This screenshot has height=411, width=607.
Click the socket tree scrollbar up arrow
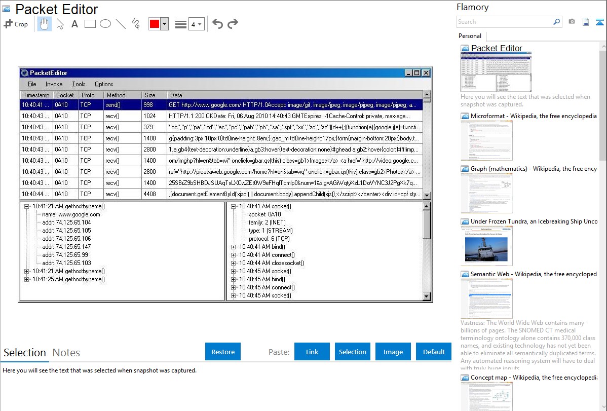point(427,206)
